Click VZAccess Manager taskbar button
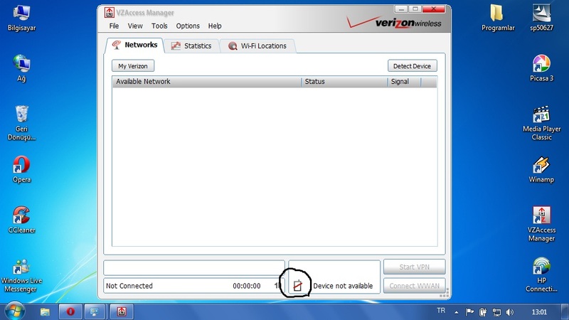Image resolution: width=569 pixels, height=320 pixels. (122, 311)
